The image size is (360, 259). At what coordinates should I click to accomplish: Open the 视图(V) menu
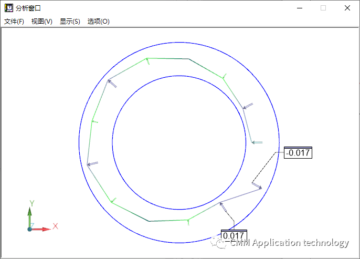click(x=42, y=22)
